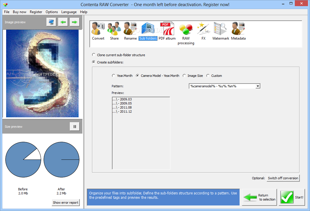
Task: Click the monitor preview icon button
Action: tap(51, 22)
